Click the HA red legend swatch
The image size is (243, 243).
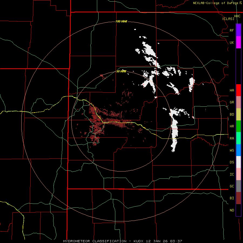point(238,90)
